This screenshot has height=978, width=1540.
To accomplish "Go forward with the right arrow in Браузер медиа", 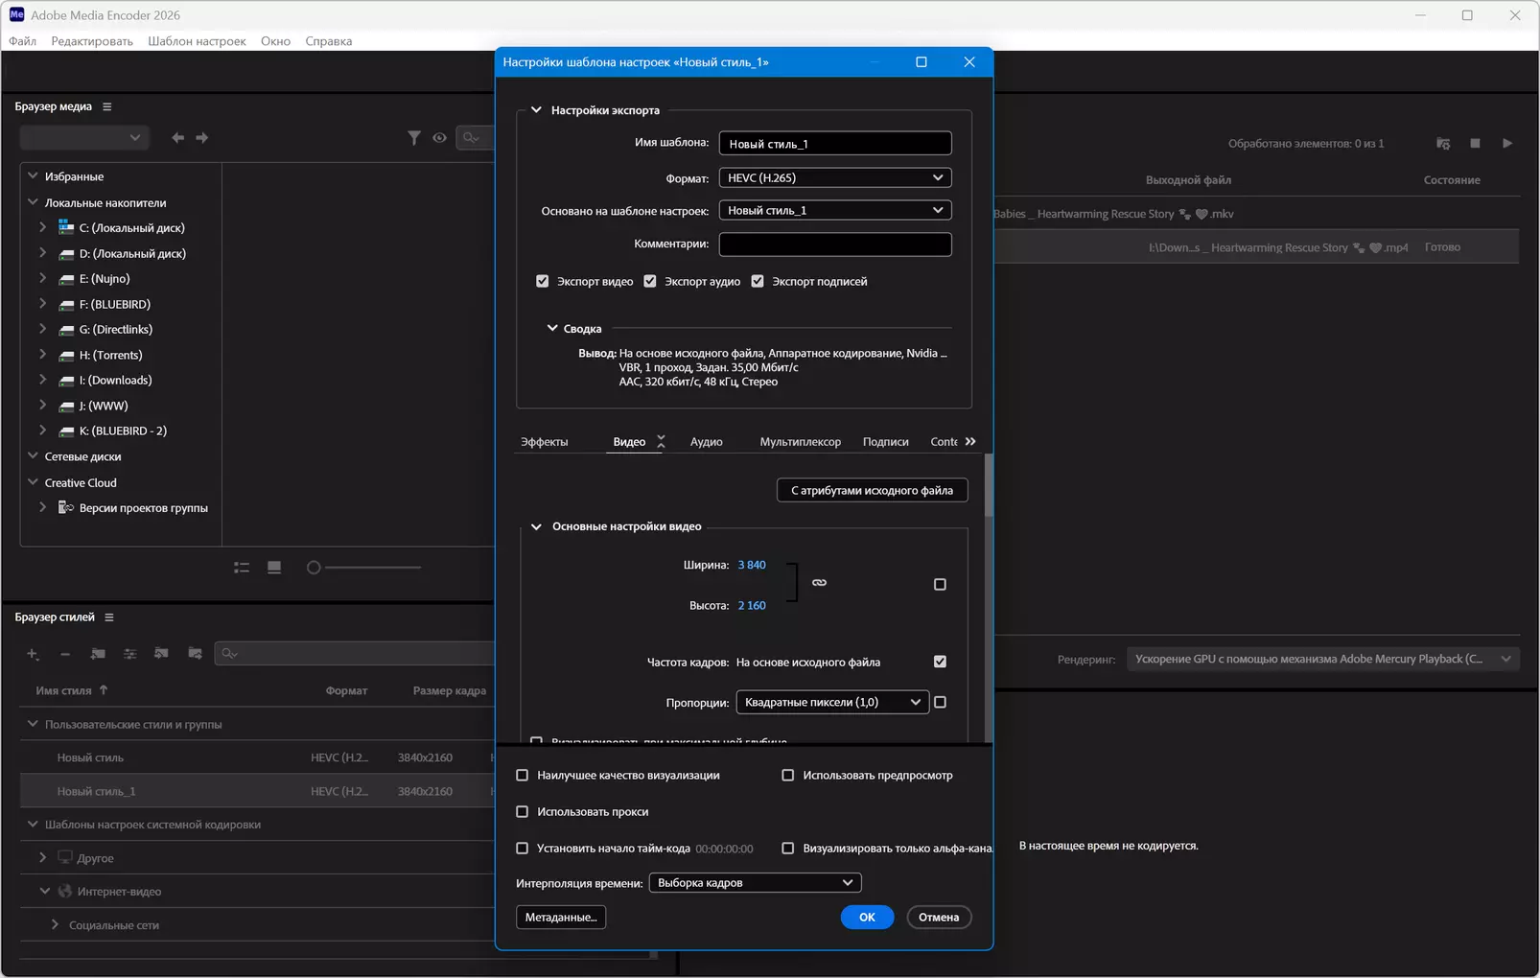I will click(x=202, y=138).
